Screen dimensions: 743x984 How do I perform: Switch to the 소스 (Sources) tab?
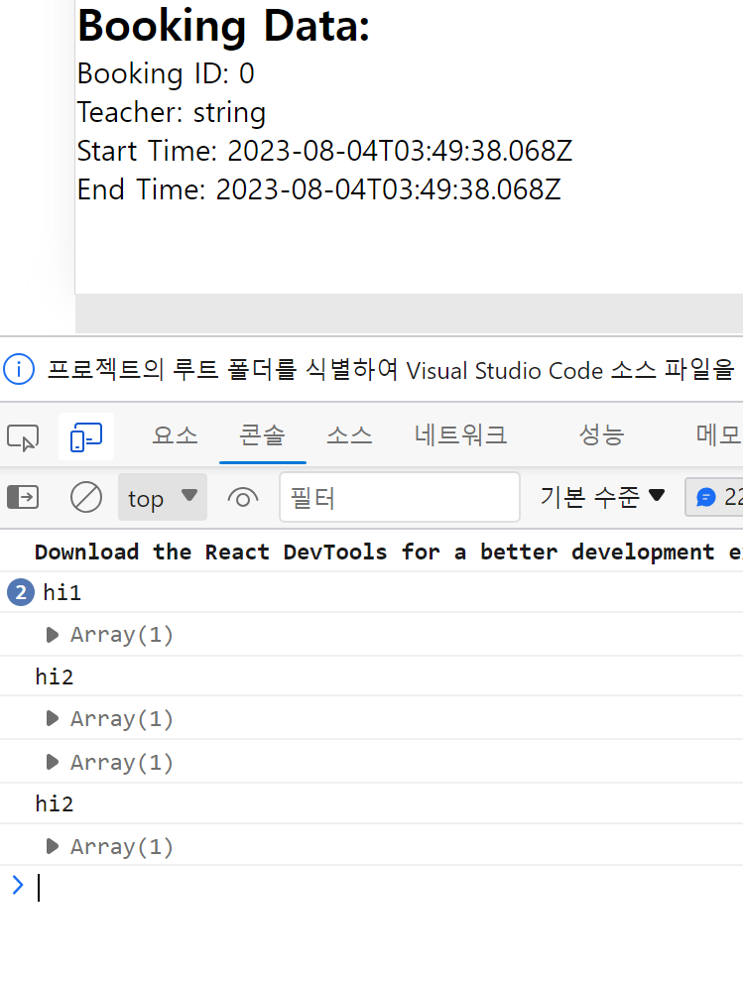coord(349,434)
